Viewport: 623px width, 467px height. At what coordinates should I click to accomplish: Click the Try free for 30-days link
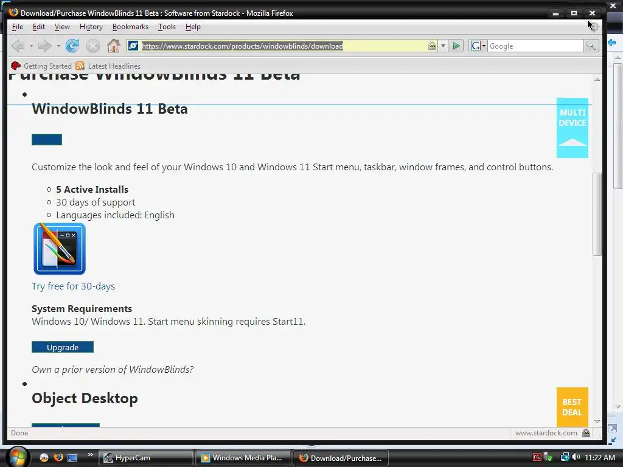point(73,286)
